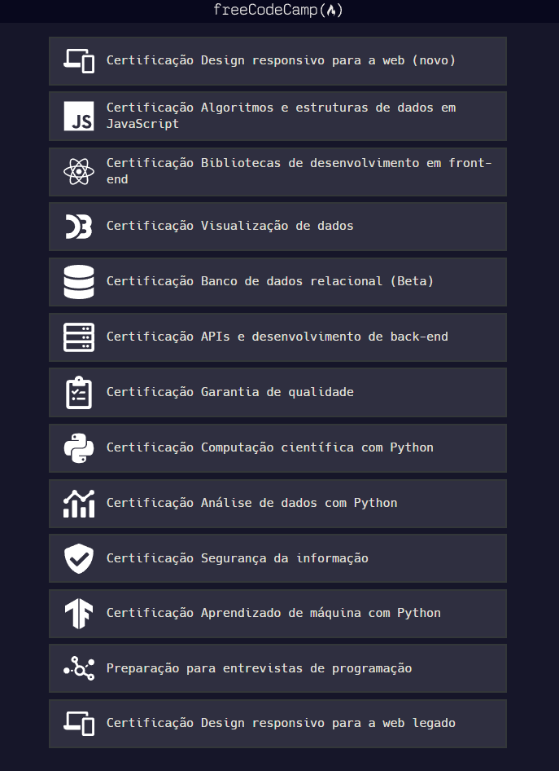The image size is (559, 771).
Task: Open Análise de dados com Python
Action: click(277, 504)
